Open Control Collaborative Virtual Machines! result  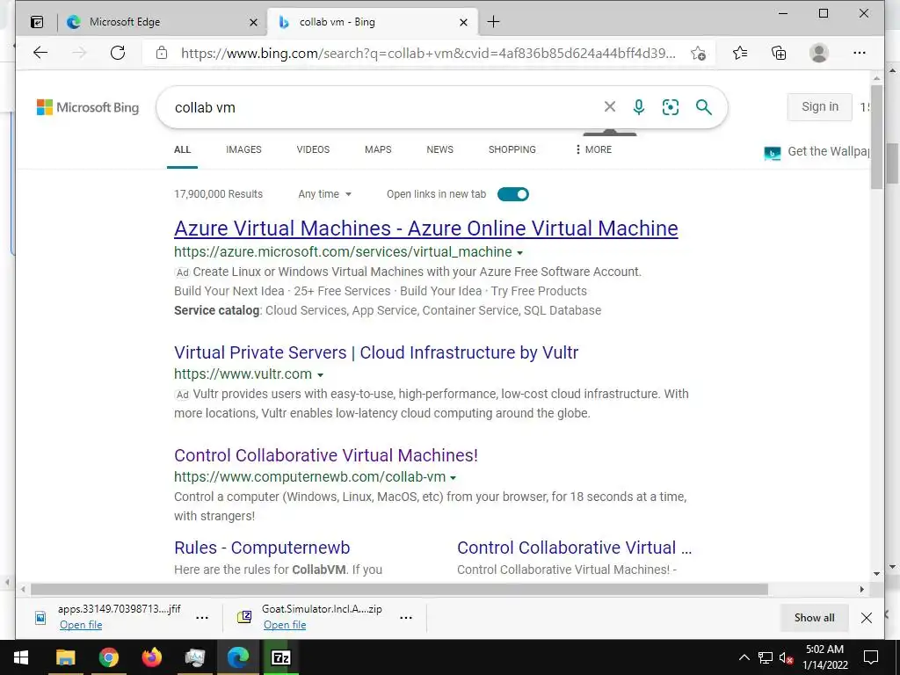click(326, 455)
